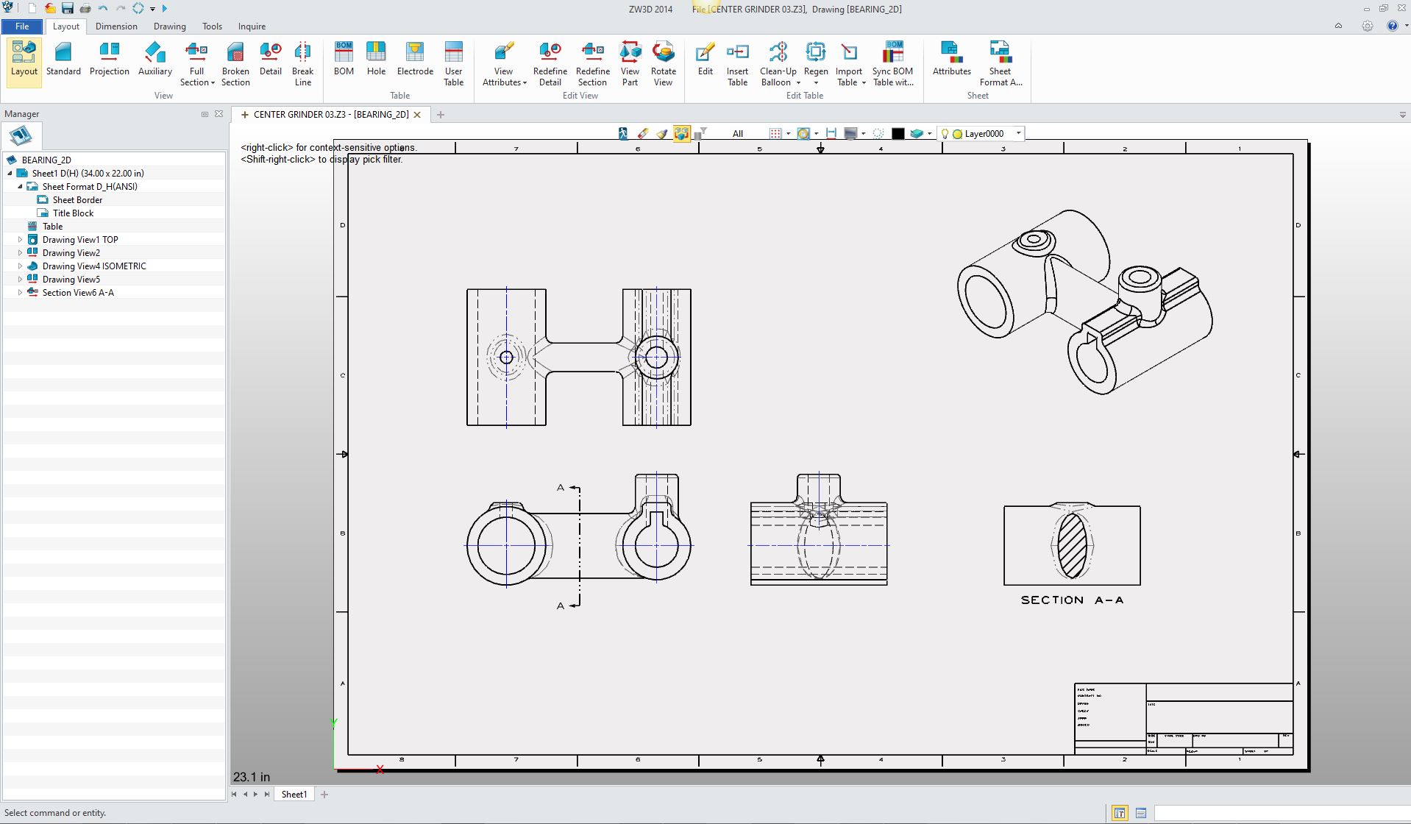Click the New file icon
The height and width of the screenshot is (824, 1411).
pyautogui.click(x=32, y=9)
